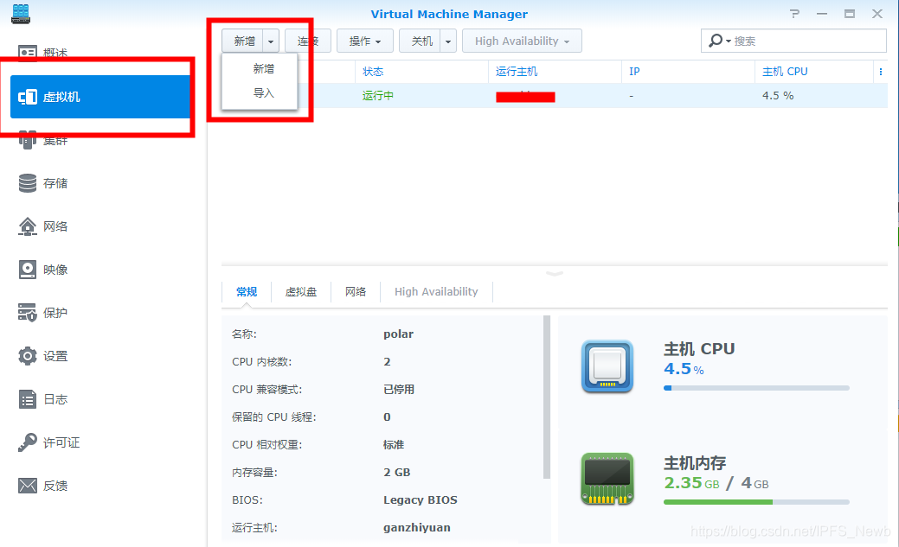Click the host CPU usage bar
Viewport: 899px width, 547px height.
tap(756, 388)
